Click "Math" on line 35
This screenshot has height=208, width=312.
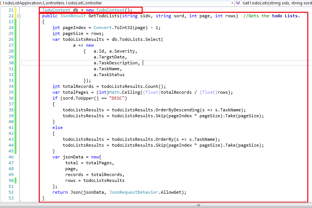[114, 92]
